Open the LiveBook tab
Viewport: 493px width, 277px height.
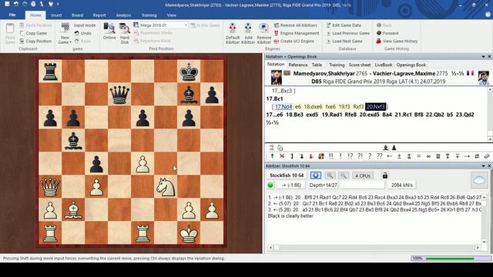tap(384, 65)
